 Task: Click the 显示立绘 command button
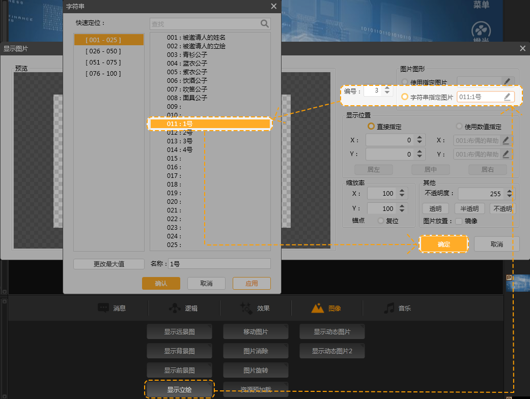coord(180,390)
